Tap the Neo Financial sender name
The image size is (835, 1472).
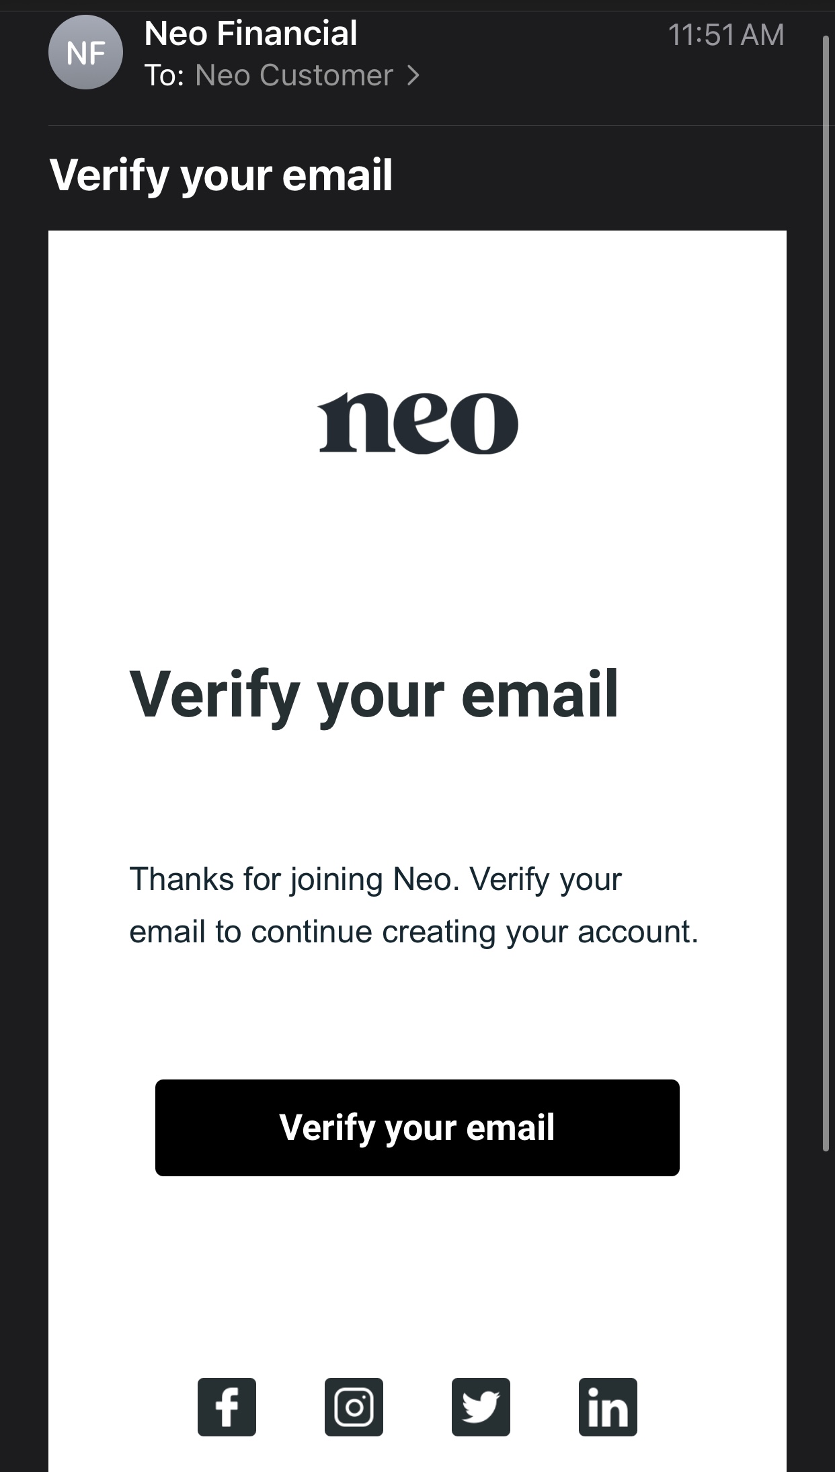[x=251, y=34]
